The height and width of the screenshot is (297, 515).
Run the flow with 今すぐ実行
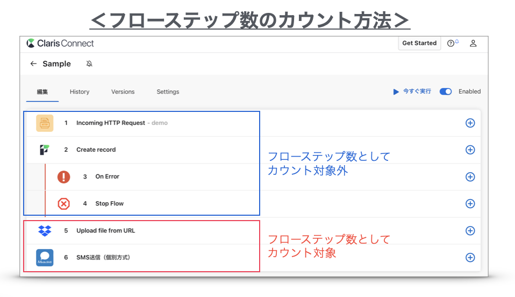click(417, 91)
